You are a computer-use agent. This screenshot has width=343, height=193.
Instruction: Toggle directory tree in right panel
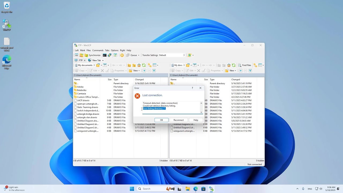(255, 65)
